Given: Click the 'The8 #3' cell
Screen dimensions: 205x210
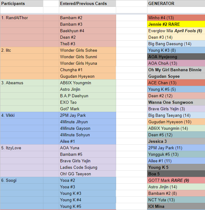Looking at the screenshot, I should click(87, 44).
